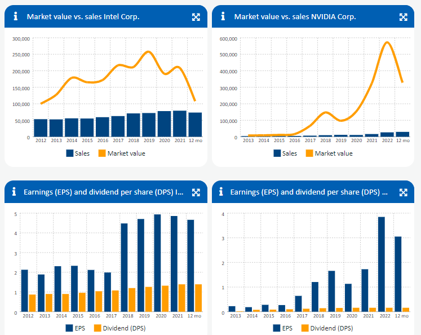421x335 pixels.
Task: Click the Intel 2021 sales bar
Action: click(x=180, y=124)
